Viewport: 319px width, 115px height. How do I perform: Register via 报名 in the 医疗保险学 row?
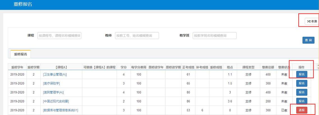pos(302,83)
